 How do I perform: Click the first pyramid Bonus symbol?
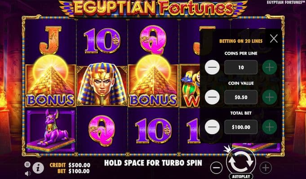tap(50, 81)
